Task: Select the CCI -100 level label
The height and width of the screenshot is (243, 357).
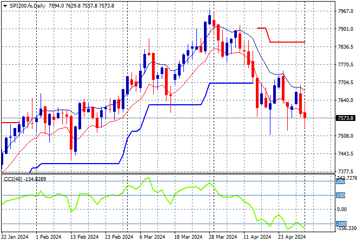Action: [x=341, y=224]
